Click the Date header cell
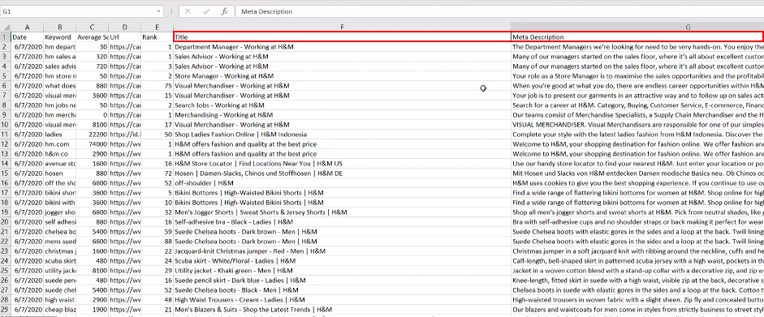 28,37
